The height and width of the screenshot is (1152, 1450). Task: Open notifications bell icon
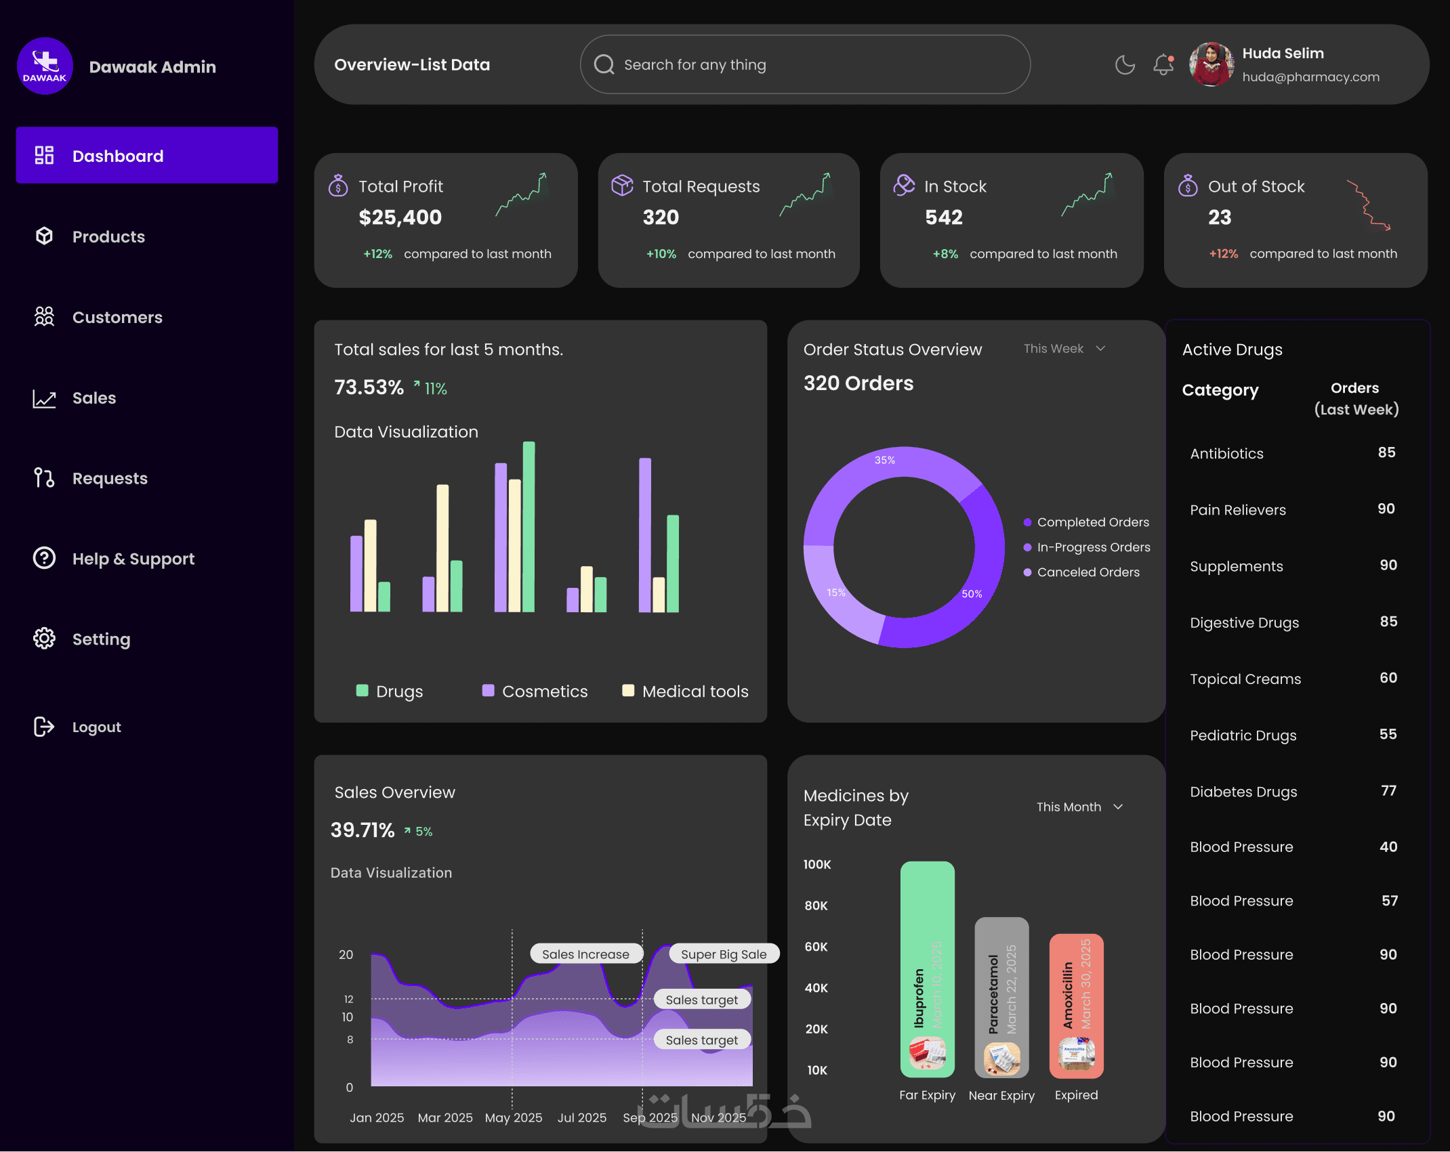pos(1163,65)
